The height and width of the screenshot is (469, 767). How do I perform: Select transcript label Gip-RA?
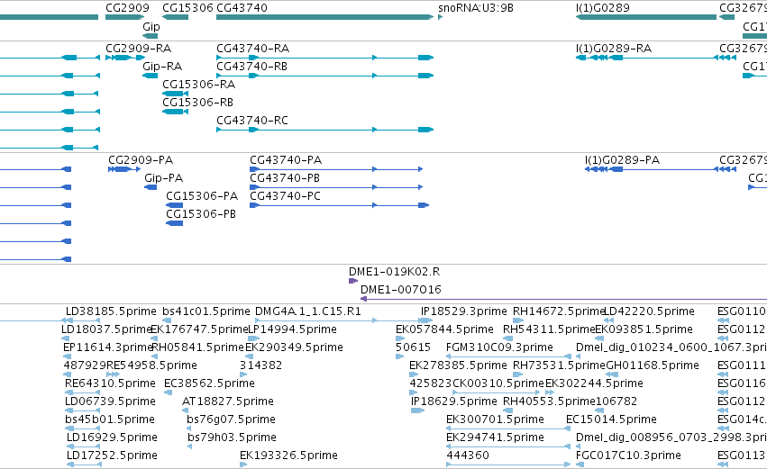[x=162, y=67]
